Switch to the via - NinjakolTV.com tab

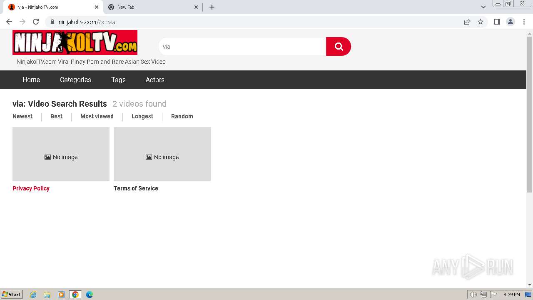point(52,7)
